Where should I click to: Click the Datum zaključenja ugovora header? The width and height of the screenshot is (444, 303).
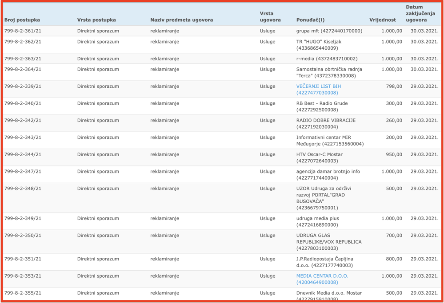point(420,13)
